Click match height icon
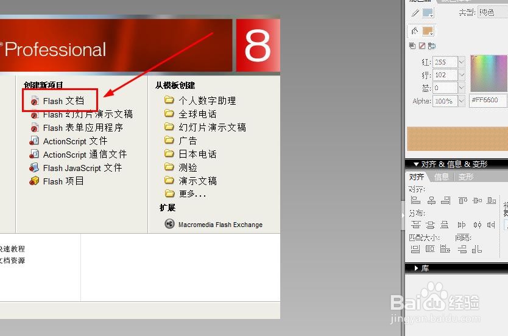508x336 pixels. pyautogui.click(x=430, y=248)
